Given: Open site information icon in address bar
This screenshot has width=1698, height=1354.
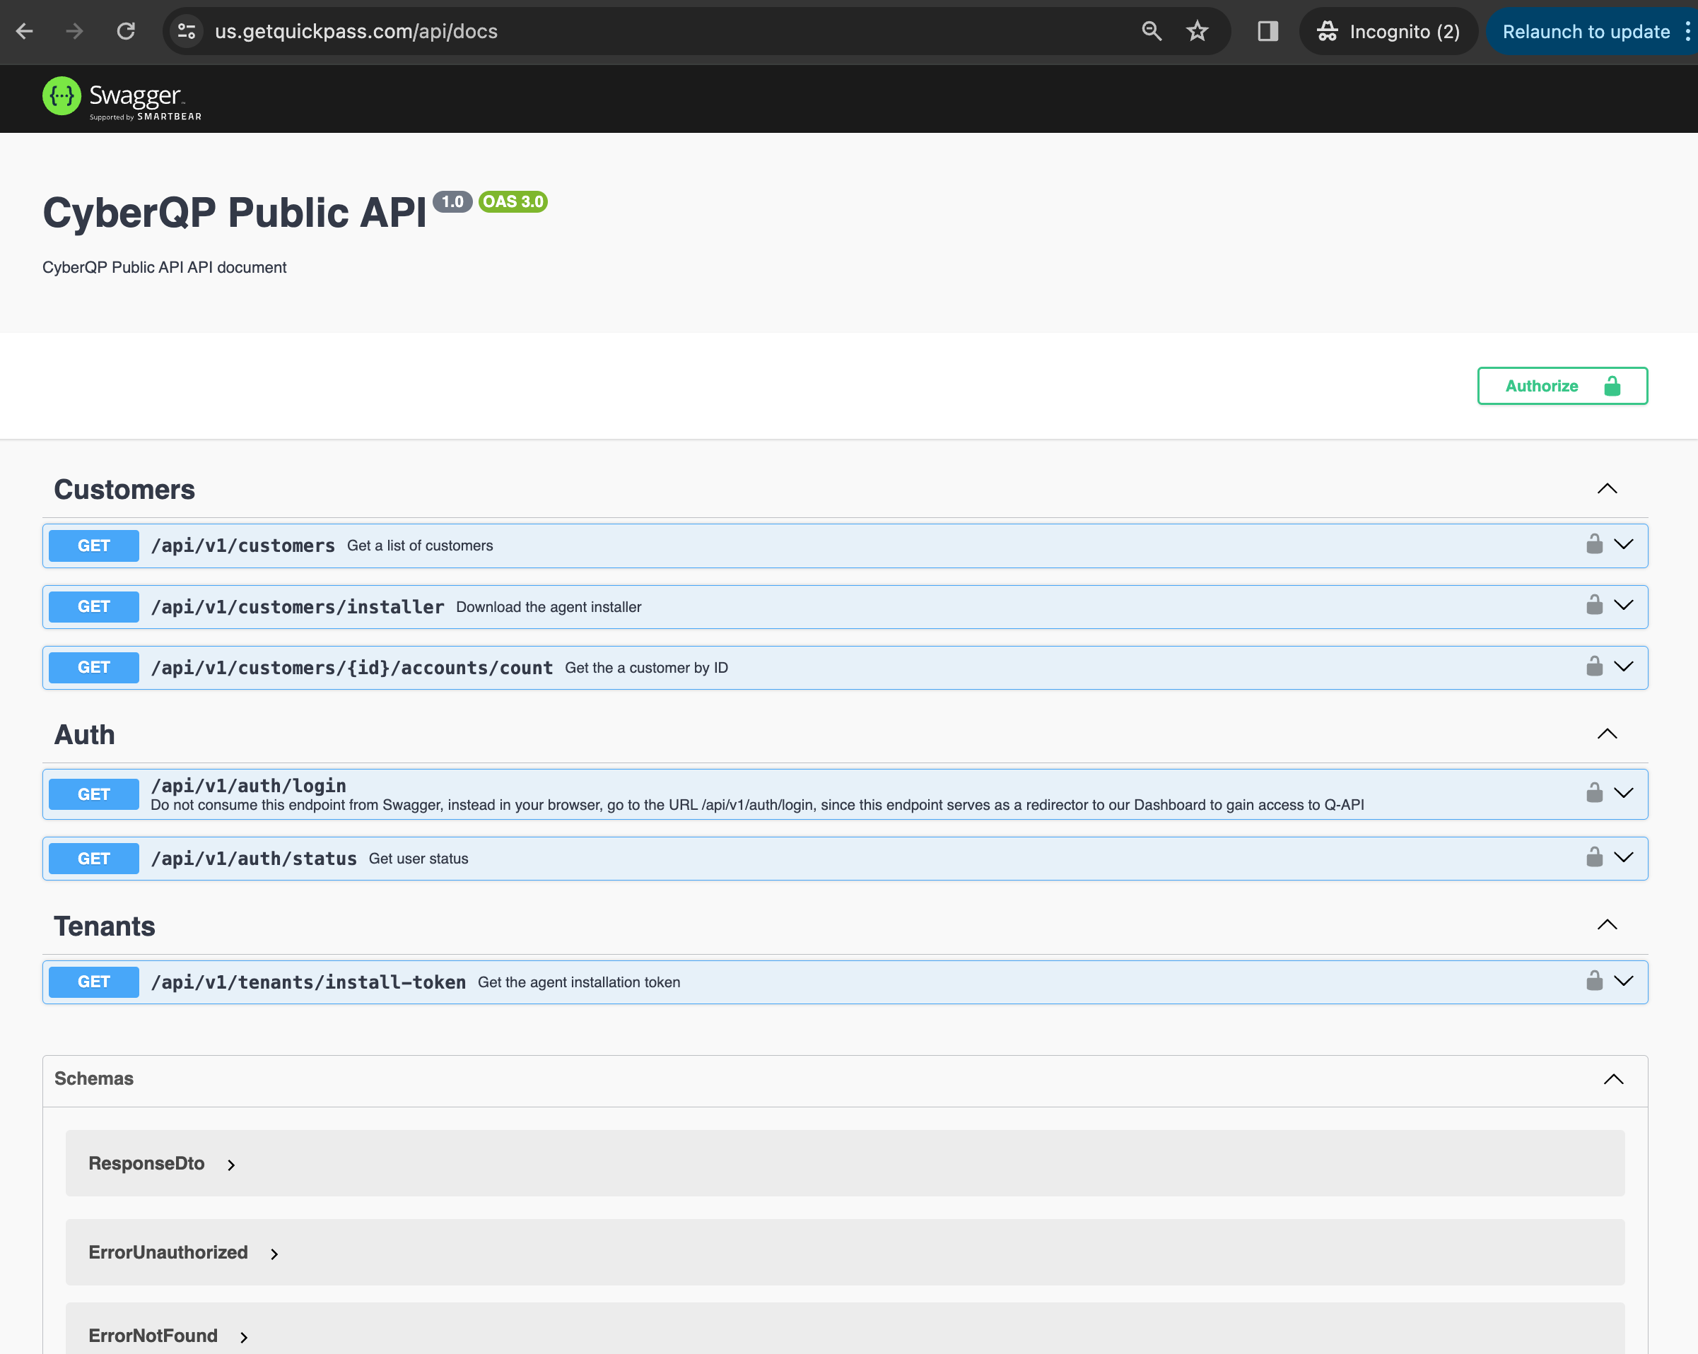Looking at the screenshot, I should click(187, 32).
